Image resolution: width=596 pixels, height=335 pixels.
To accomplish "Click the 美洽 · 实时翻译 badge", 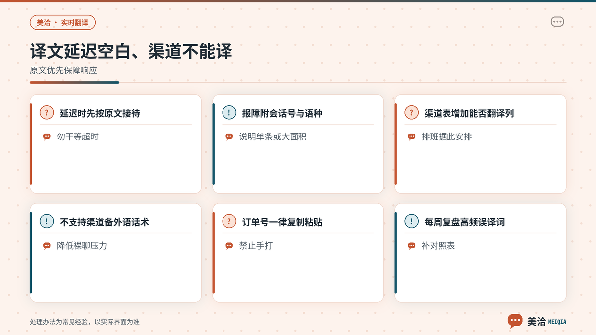I will (x=63, y=22).
